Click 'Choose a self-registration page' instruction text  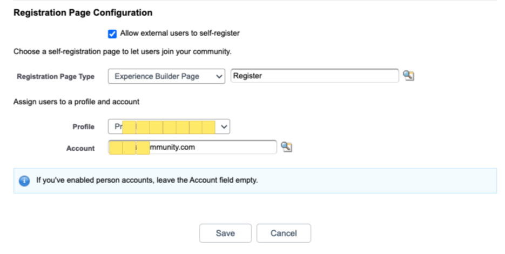122,52
